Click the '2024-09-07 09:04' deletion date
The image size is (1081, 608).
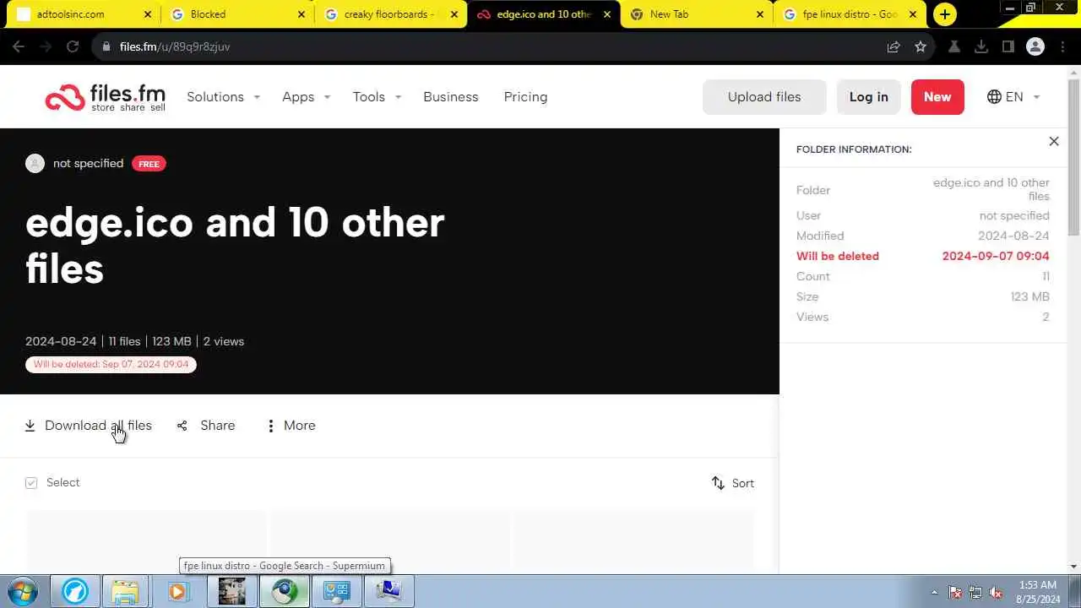(996, 256)
